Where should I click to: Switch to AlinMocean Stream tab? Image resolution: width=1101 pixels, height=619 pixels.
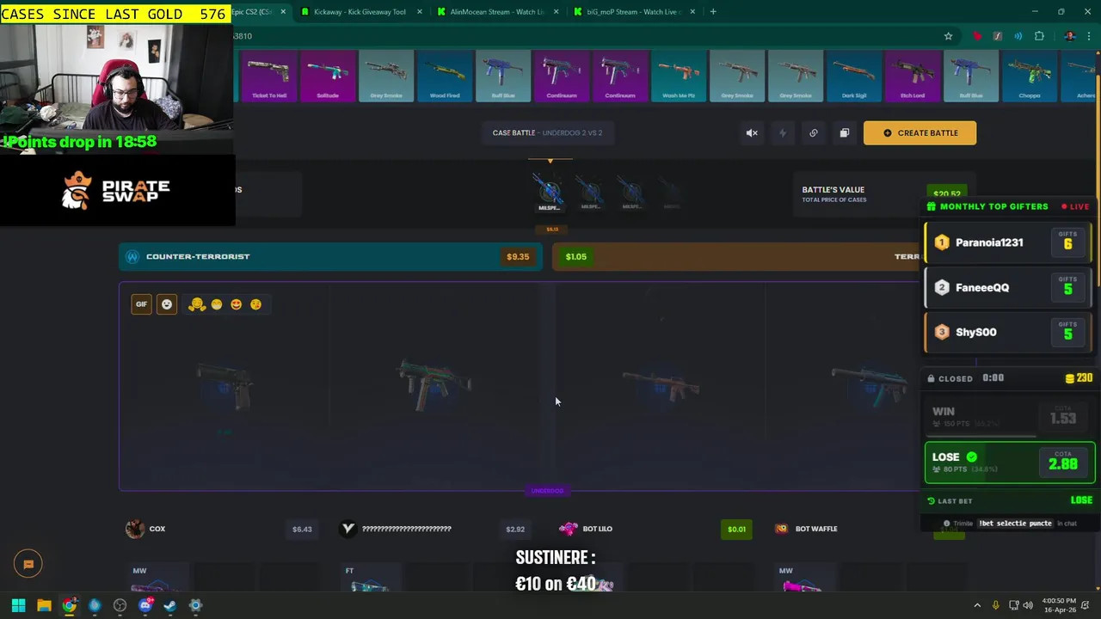[x=497, y=12]
